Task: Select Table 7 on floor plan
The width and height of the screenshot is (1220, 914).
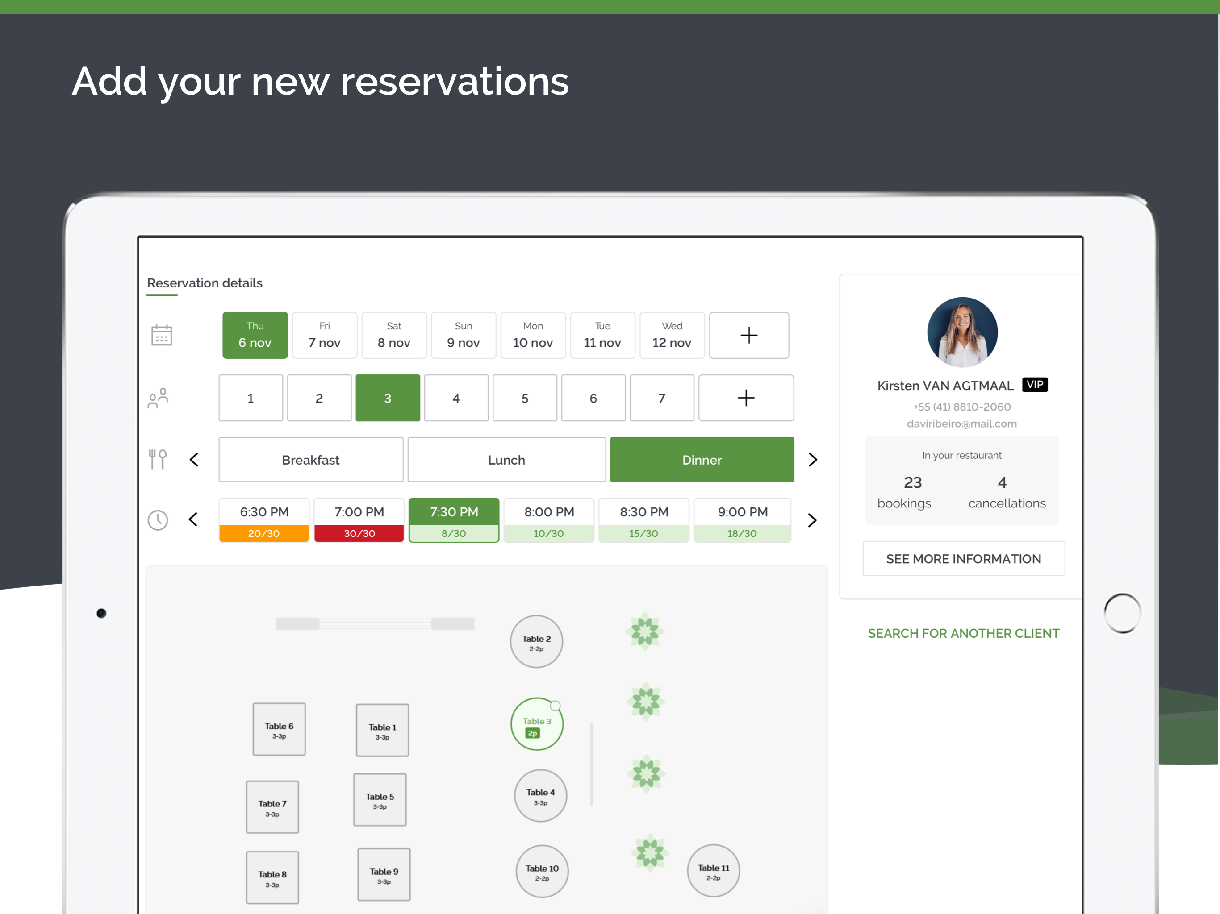Action: coord(272,806)
